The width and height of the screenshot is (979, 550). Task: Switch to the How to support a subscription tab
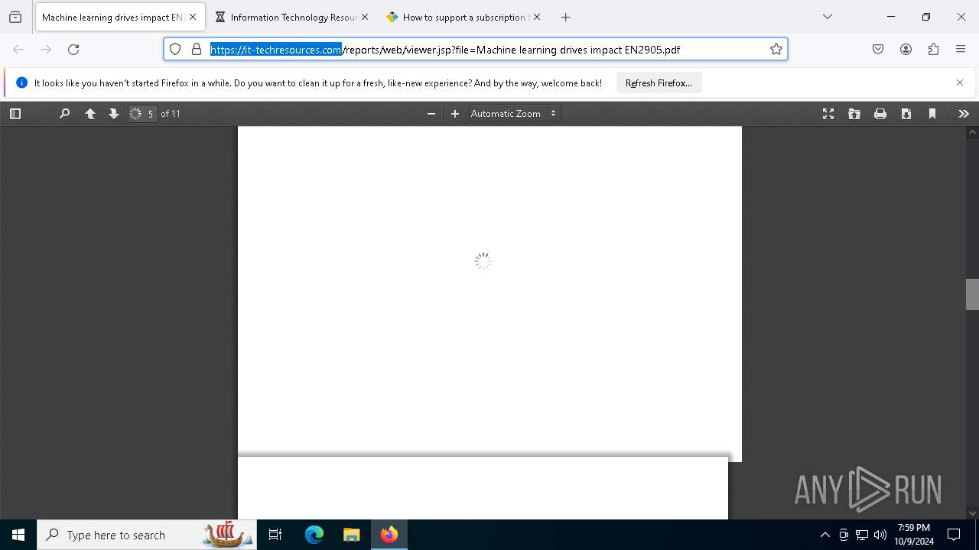(465, 17)
